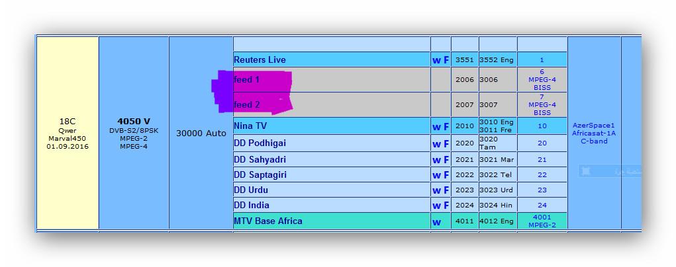Screen dimensions: 676x267
Task: Click the W icon beside DD Urdu
Action: pyautogui.click(x=436, y=191)
